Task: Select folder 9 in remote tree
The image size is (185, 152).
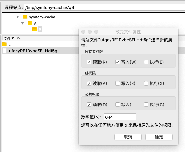Action: point(40,29)
